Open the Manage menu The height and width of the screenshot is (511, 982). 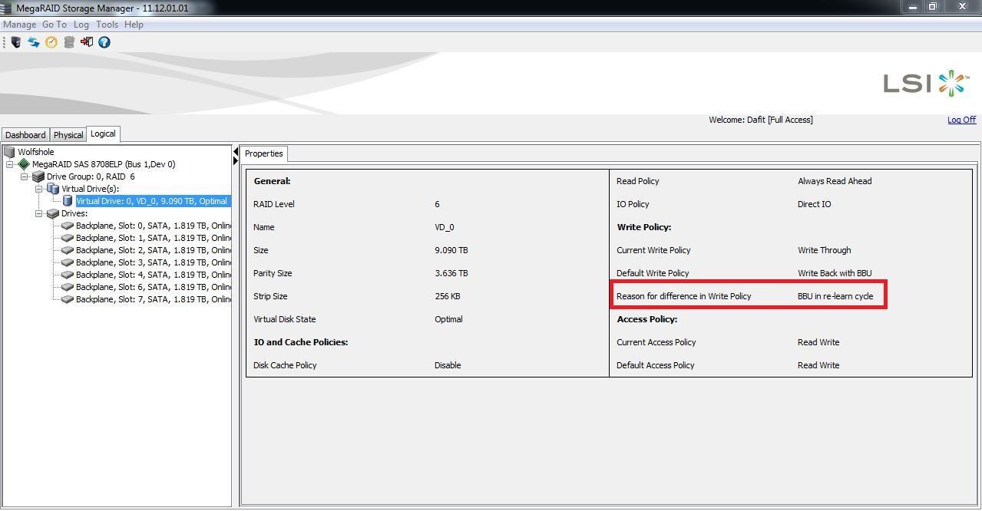(x=20, y=25)
